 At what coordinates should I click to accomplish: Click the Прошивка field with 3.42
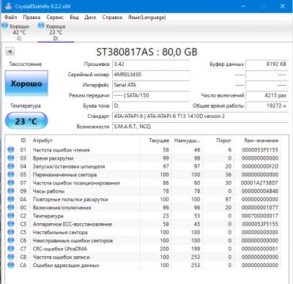(x=151, y=64)
